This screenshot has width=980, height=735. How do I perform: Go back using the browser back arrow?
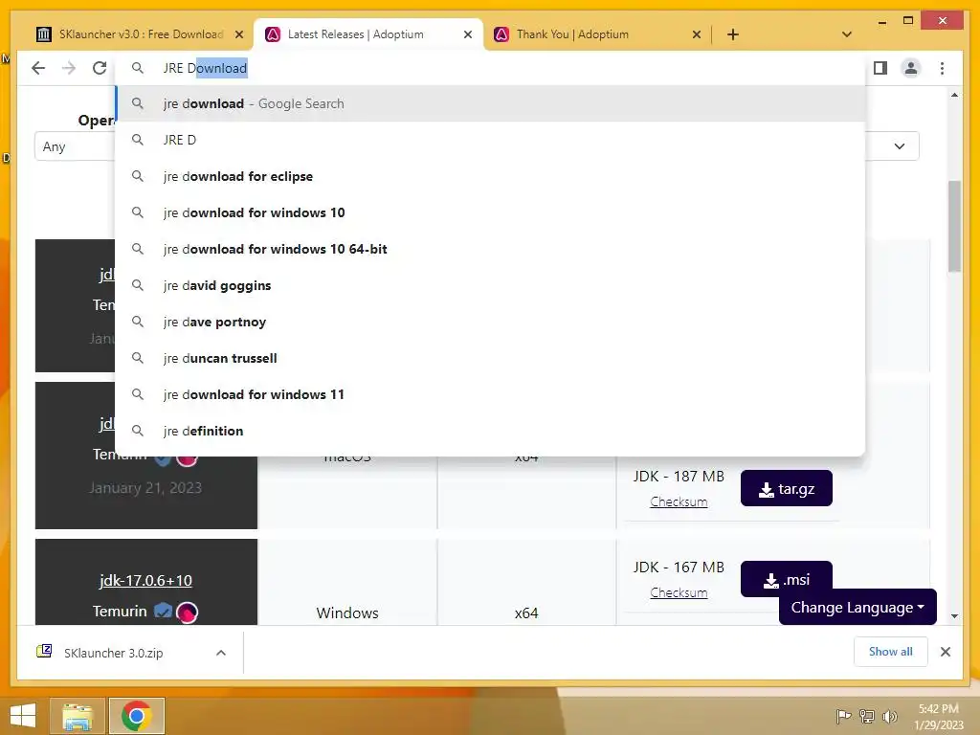click(38, 68)
